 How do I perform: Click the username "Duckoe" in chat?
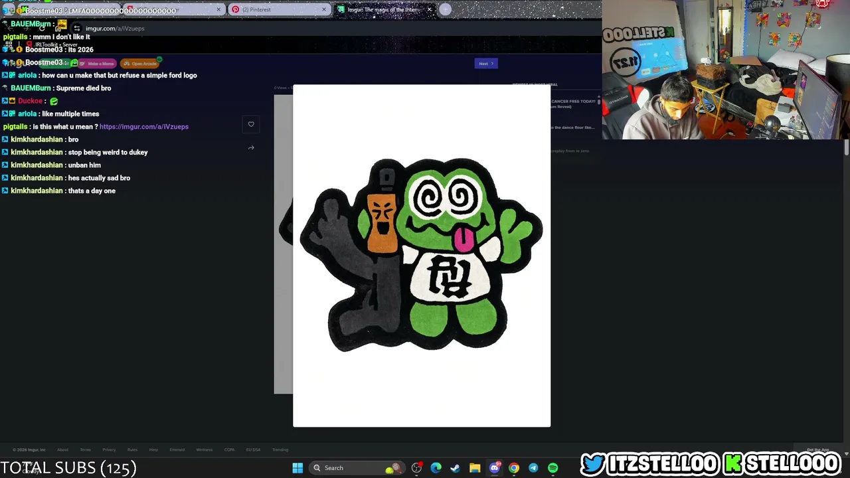[30, 102]
